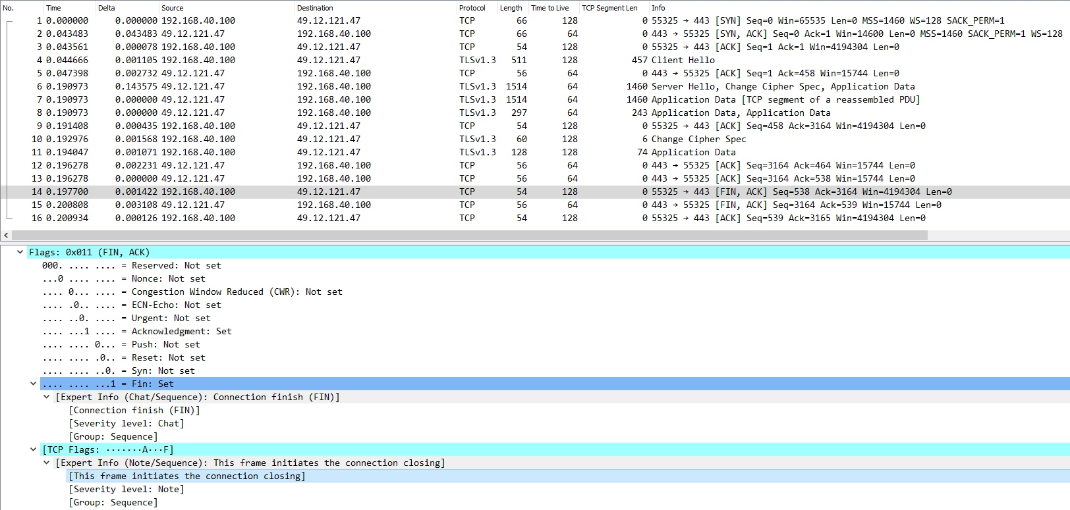Select packet 16 final ACK row

coord(535,218)
